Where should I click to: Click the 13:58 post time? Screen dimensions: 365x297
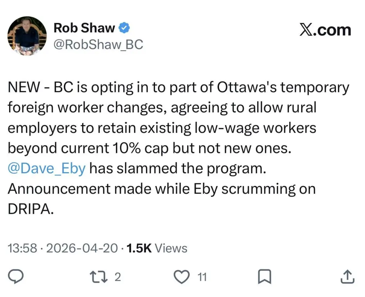[22, 248]
